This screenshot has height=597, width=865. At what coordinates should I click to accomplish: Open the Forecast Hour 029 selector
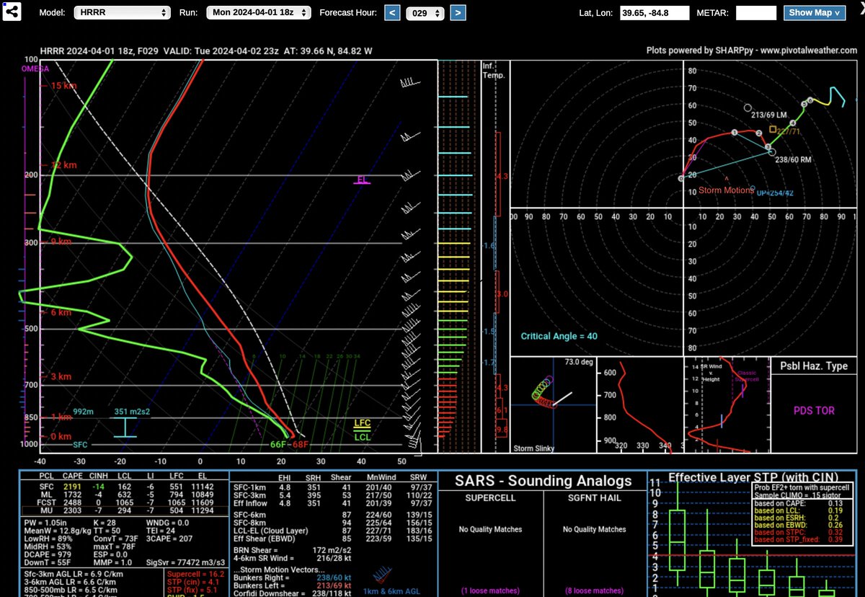point(425,14)
